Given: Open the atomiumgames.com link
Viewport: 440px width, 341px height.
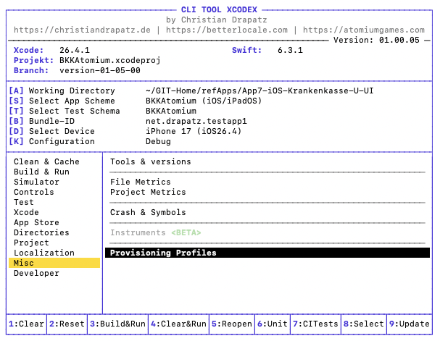Looking at the screenshot, I should click(364, 30).
